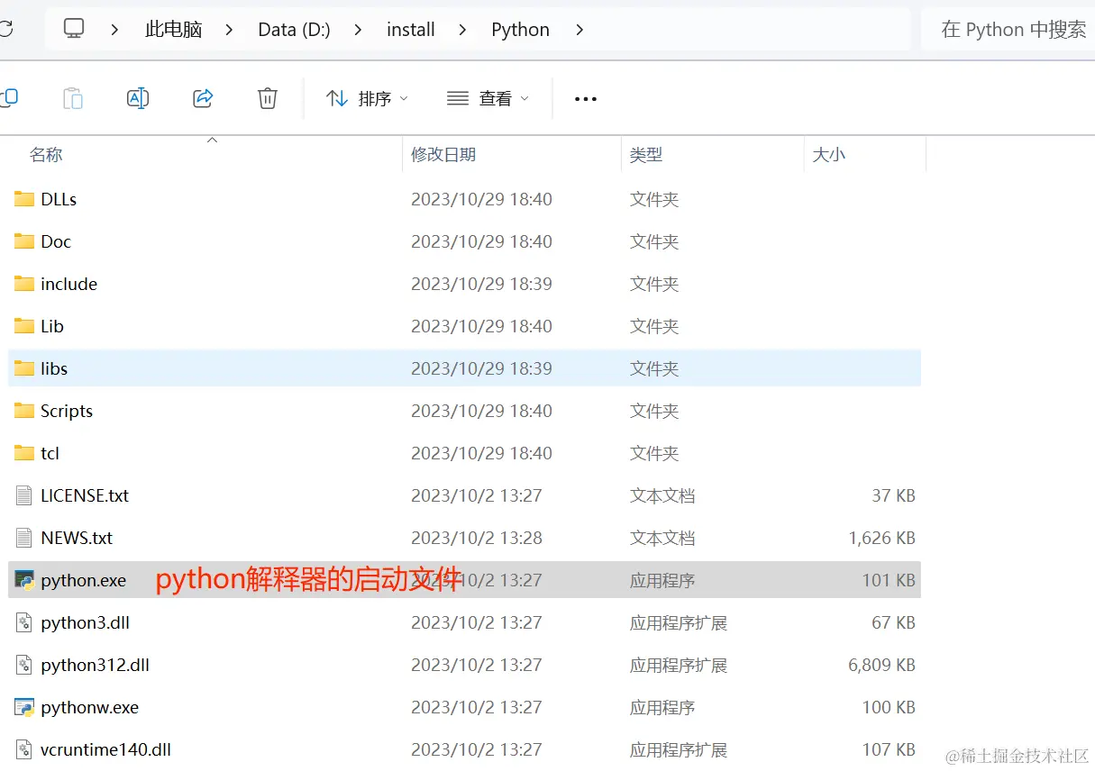The image size is (1095, 771).
Task: Select the tcl folder icon
Action: tap(24, 453)
